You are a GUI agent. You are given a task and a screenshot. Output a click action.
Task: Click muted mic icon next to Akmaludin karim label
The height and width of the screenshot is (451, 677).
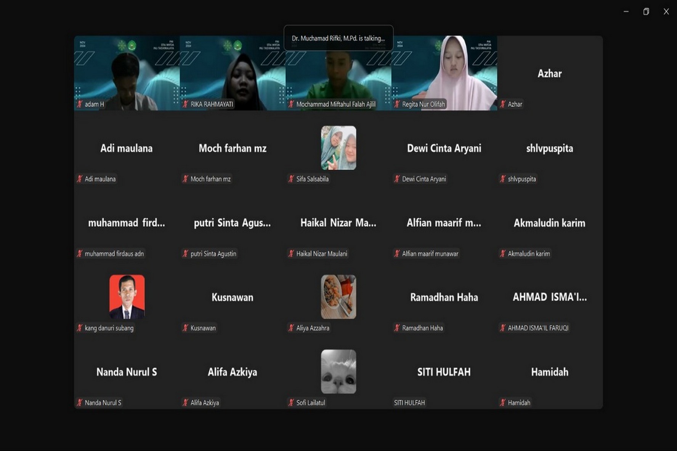pos(503,253)
